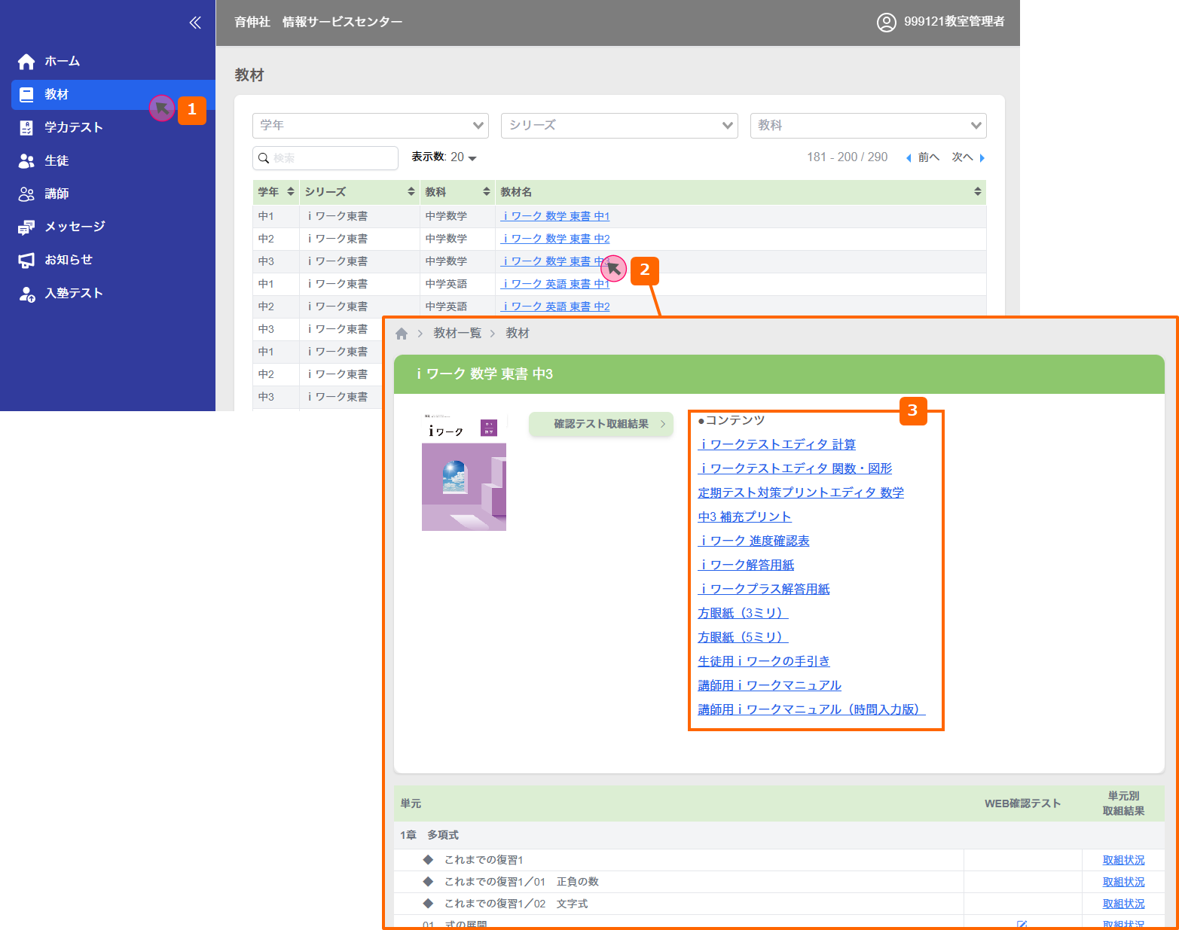1179x930 pixels.
Task: Click the 確認テスト取組結果 button
Action: point(600,424)
